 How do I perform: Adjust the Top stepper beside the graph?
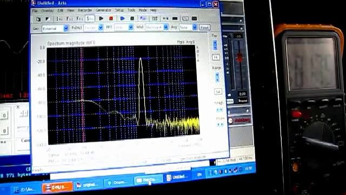coord(215,45)
